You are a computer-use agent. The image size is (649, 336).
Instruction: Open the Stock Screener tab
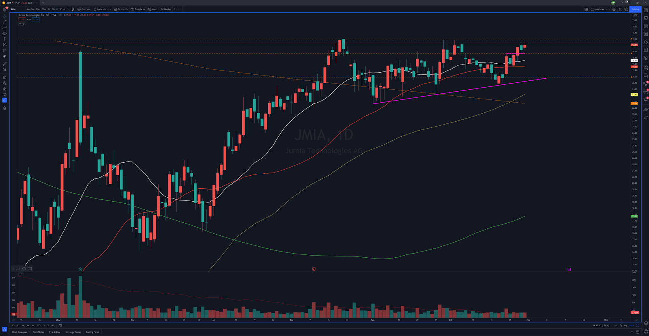click(19, 332)
